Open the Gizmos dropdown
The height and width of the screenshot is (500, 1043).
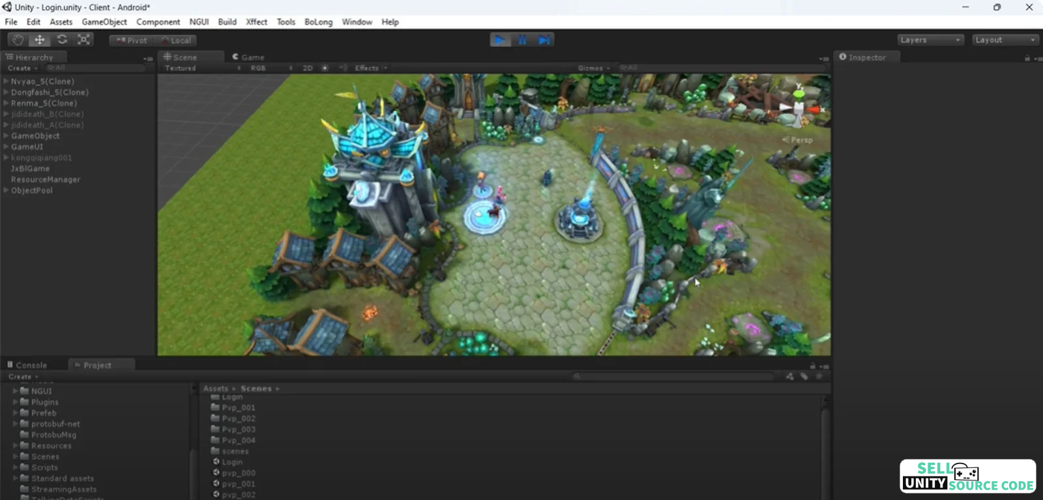(593, 68)
